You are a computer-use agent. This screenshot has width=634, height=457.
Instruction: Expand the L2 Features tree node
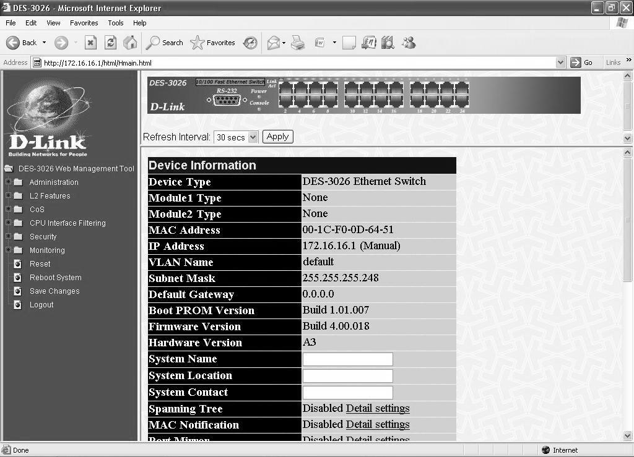8,195
